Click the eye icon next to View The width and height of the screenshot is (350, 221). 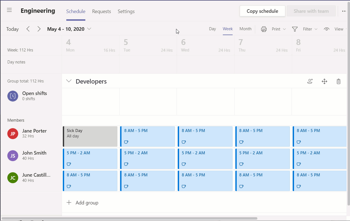[326, 29]
